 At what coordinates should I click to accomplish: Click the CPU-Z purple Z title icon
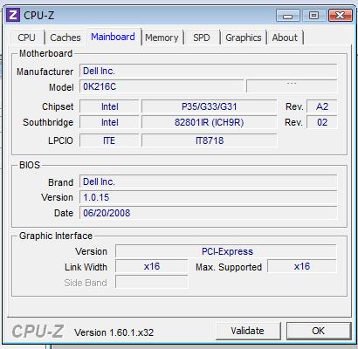13,15
